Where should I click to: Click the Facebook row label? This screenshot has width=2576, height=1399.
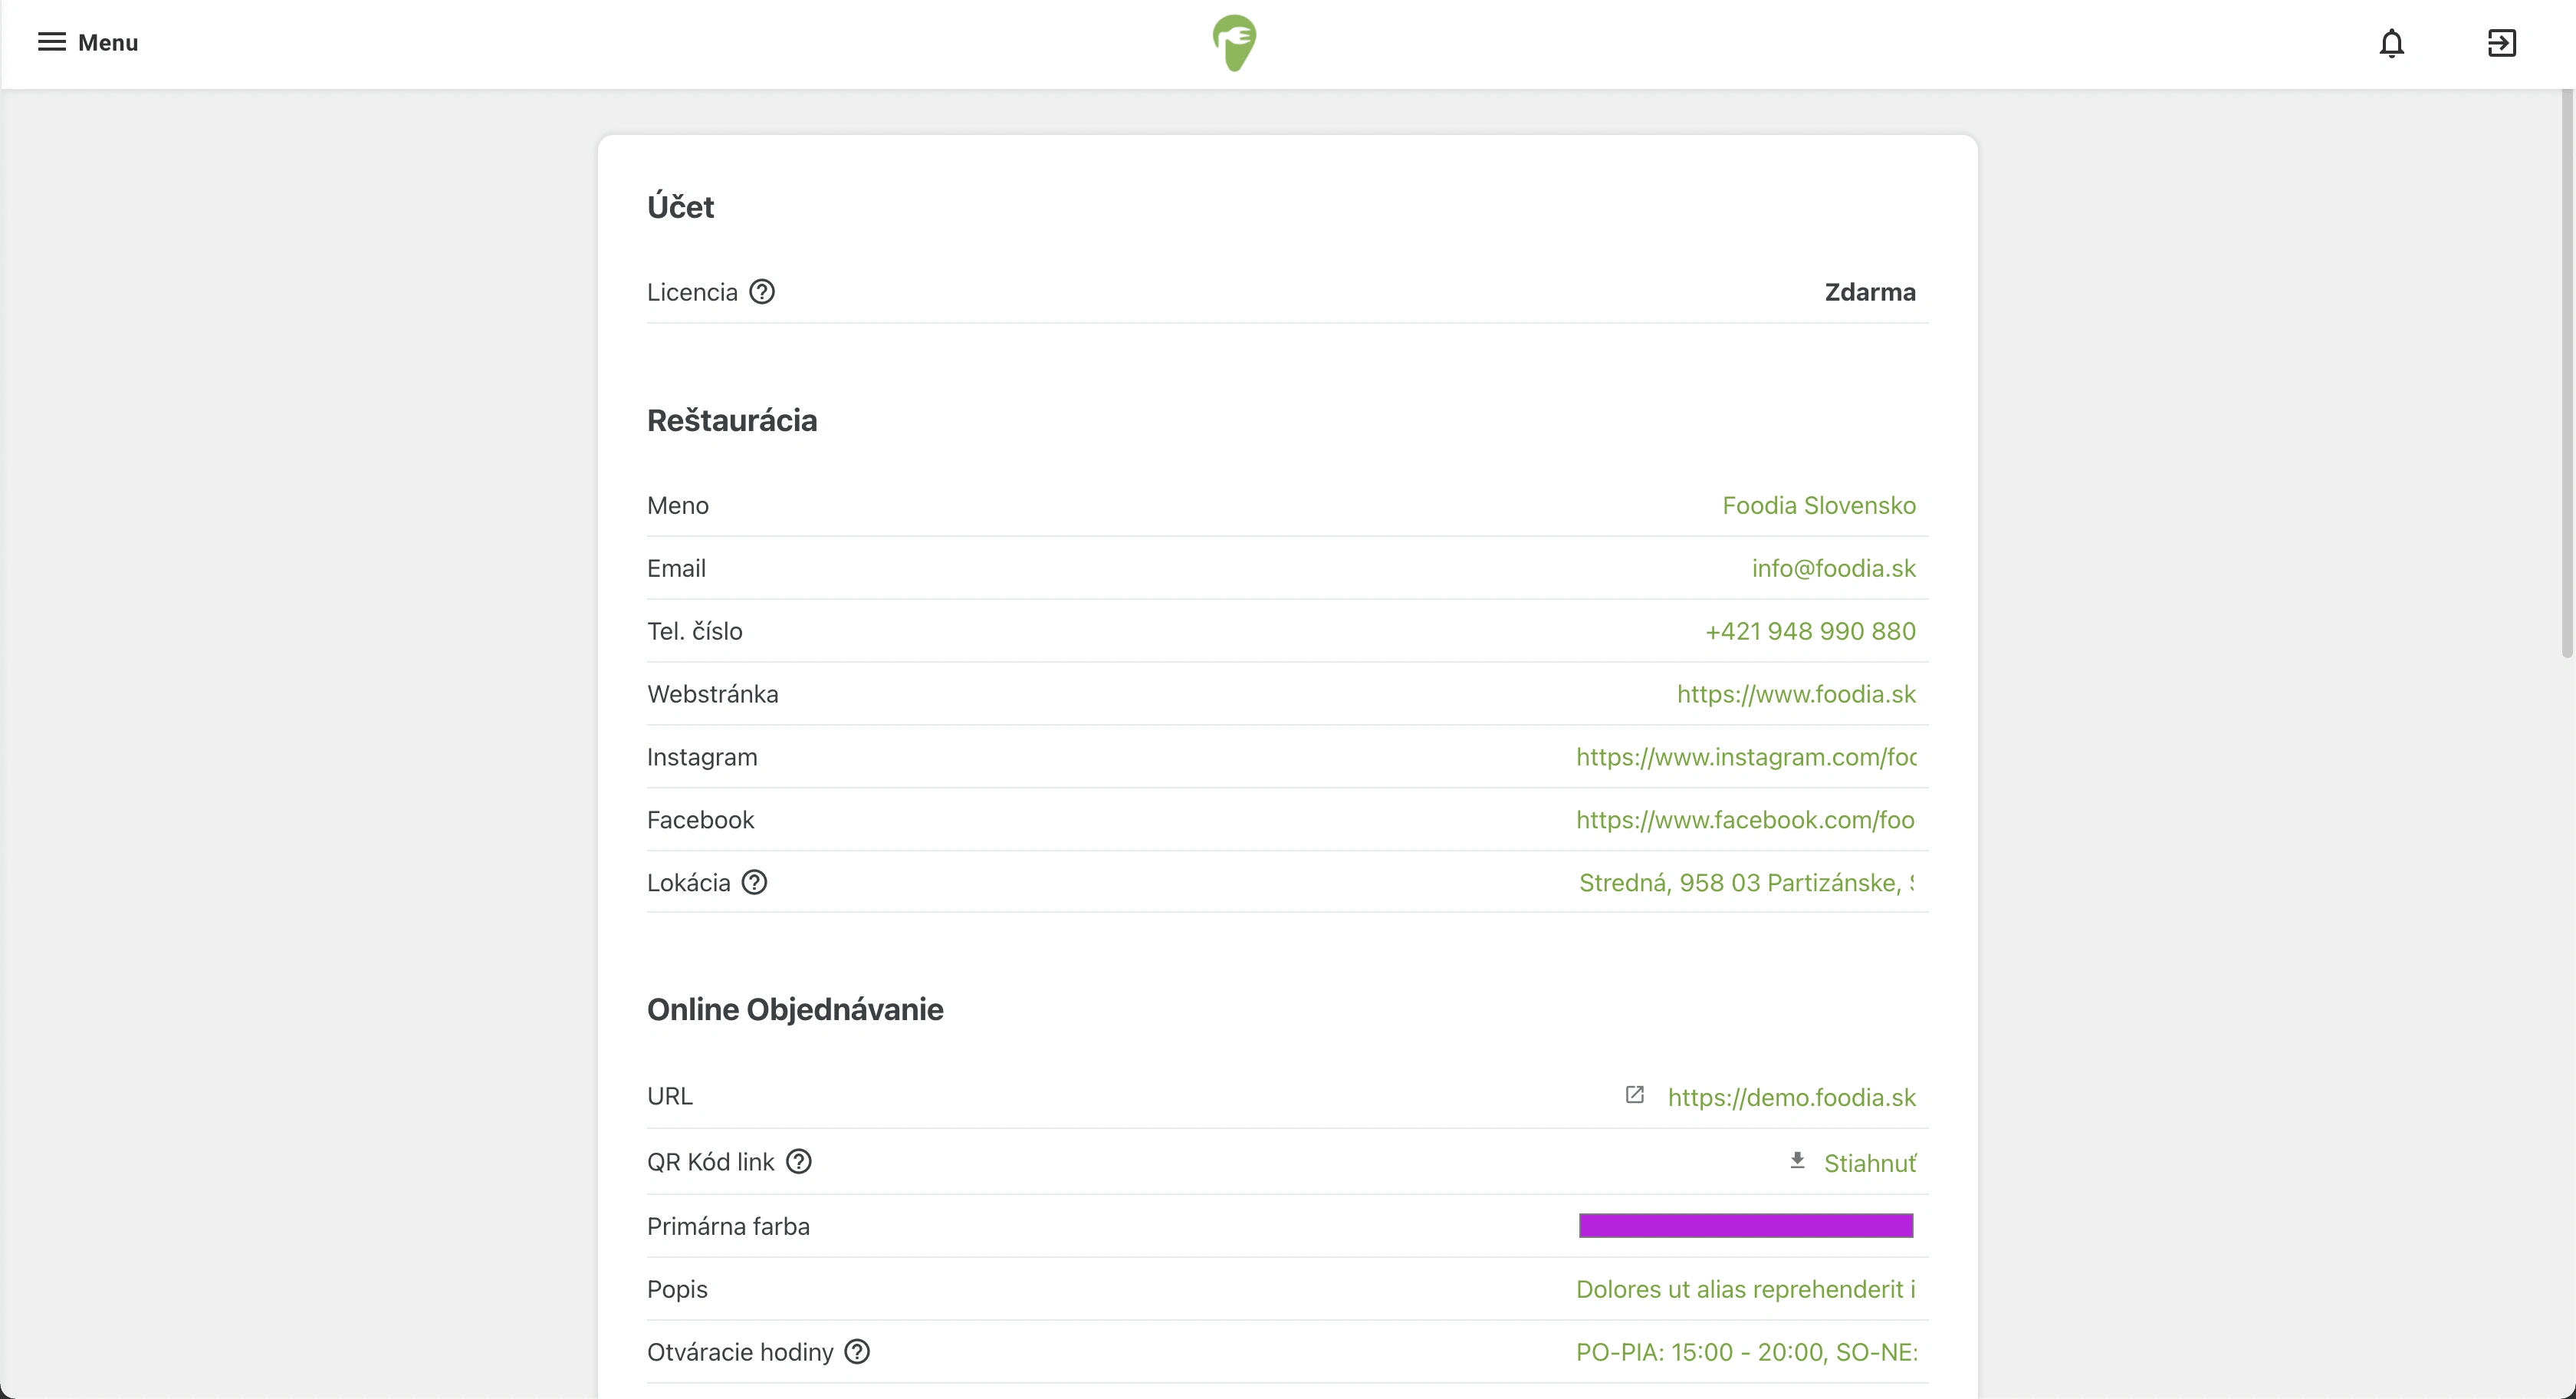coord(700,821)
